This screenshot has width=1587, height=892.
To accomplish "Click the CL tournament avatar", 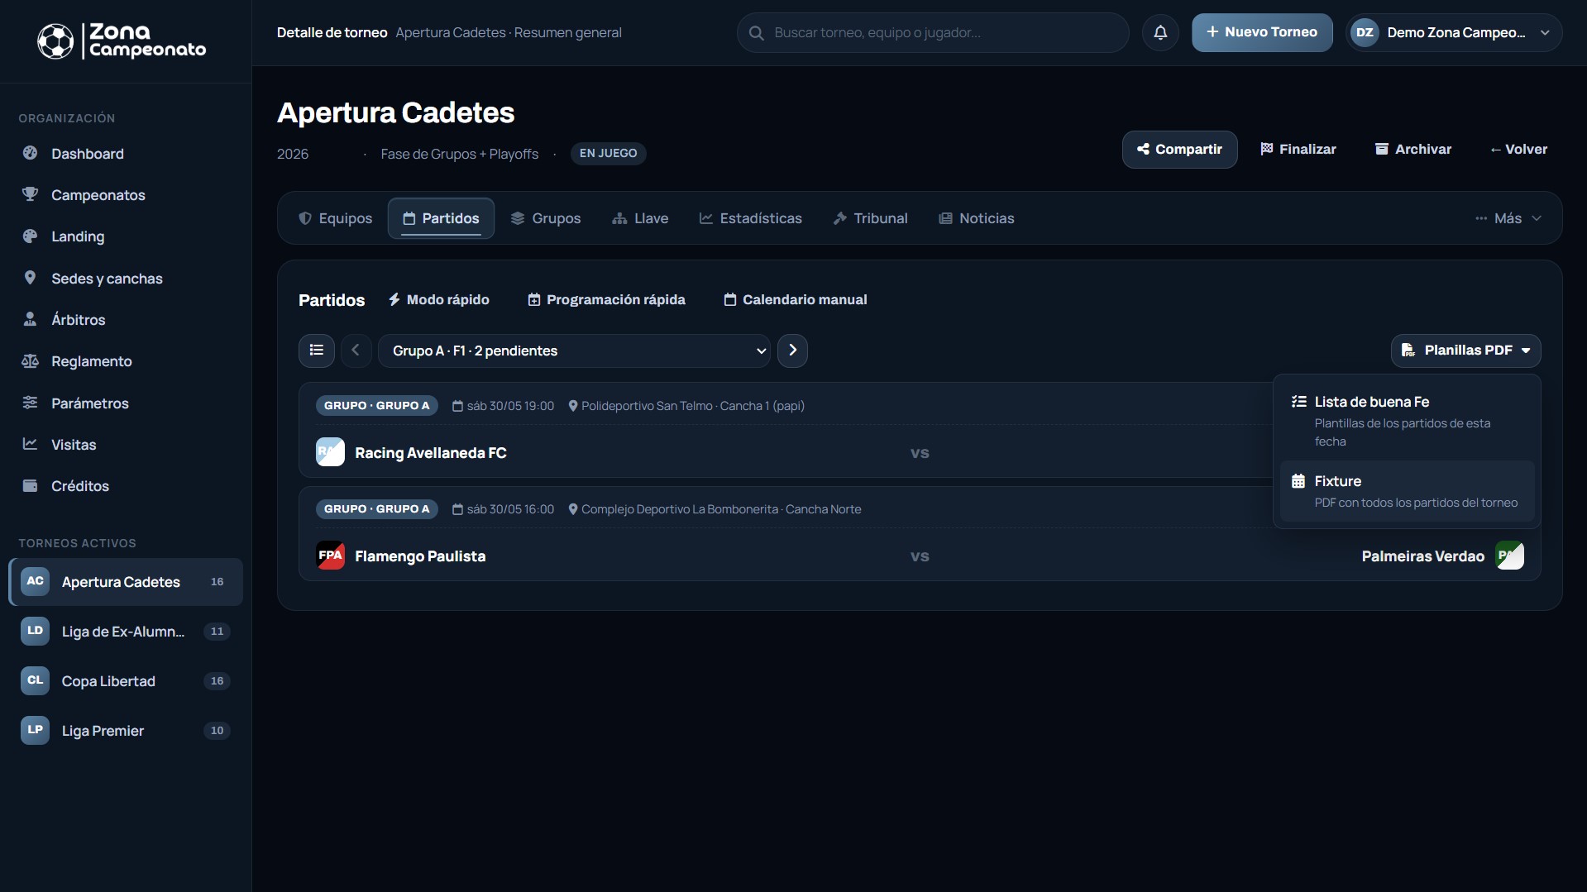I will (35, 680).
